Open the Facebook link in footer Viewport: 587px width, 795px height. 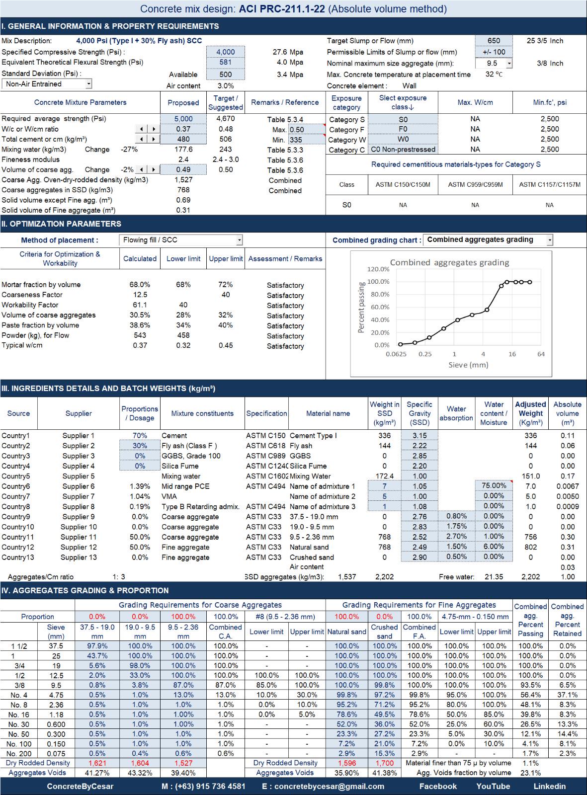click(438, 787)
